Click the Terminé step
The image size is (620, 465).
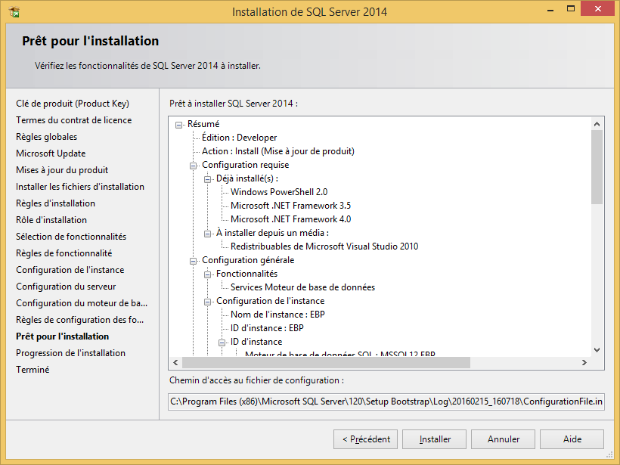coord(33,369)
